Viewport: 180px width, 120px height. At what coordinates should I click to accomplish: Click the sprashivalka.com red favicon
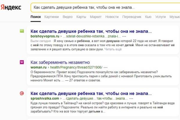(22, 93)
